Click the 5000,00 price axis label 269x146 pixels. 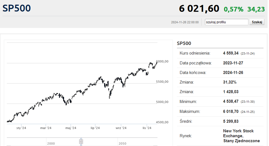tap(162, 102)
